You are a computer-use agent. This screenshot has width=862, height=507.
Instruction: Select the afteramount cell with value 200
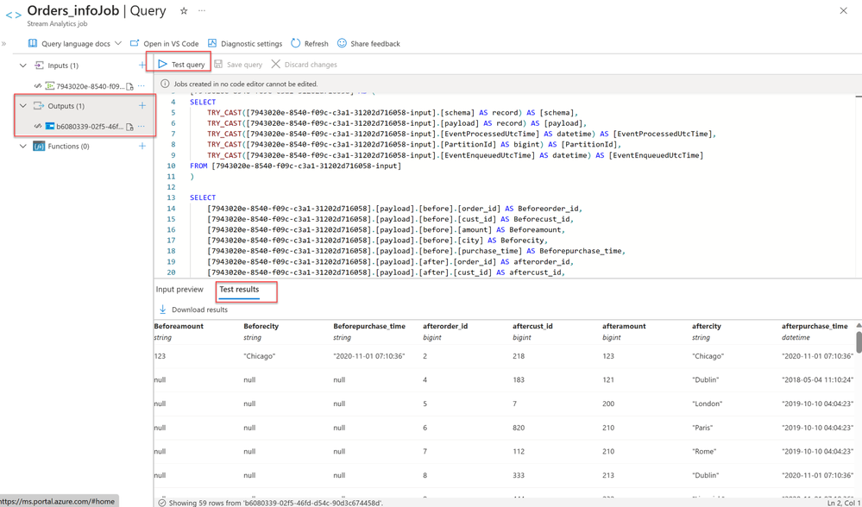click(x=608, y=404)
